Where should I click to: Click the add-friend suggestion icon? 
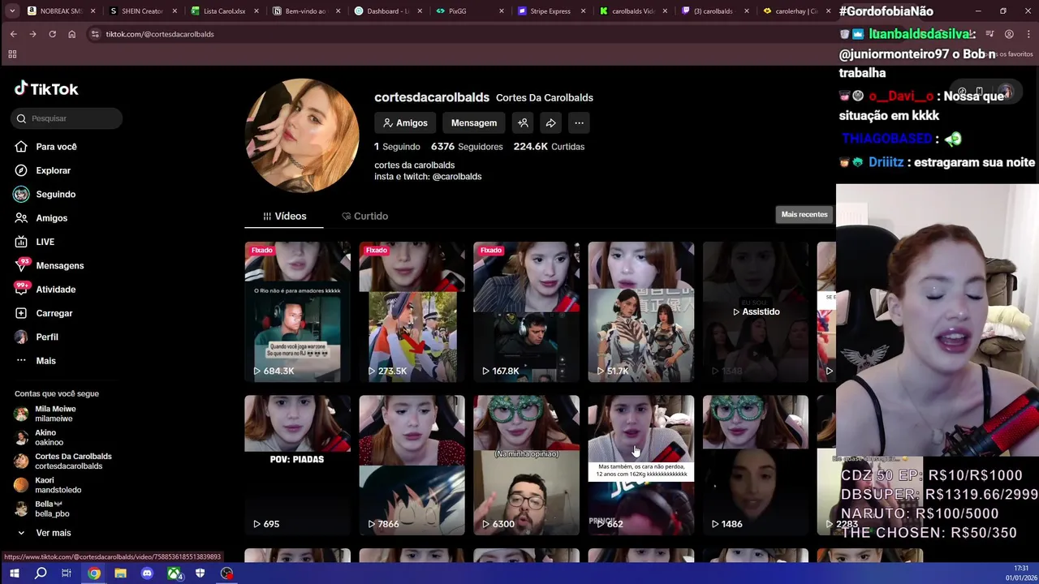523,123
